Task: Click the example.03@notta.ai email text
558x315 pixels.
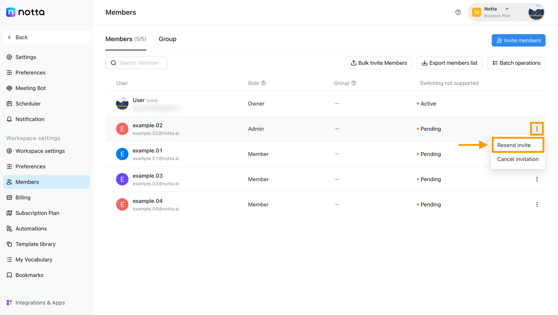Action: [156, 184]
